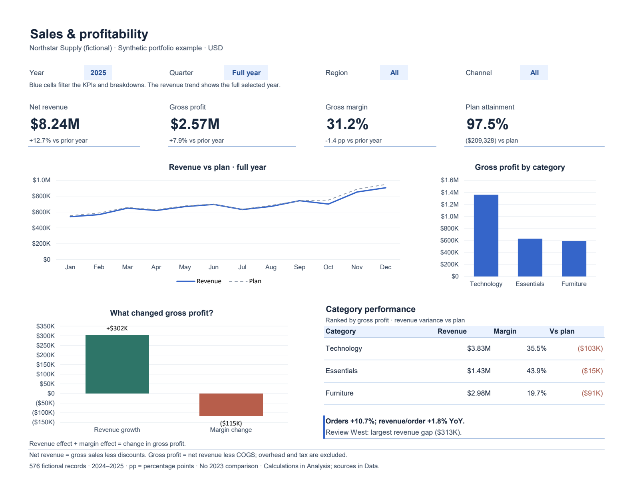Click the Plan attainment 97.5% figure
Image resolution: width=633 pixels, height=489 pixels.
[488, 124]
